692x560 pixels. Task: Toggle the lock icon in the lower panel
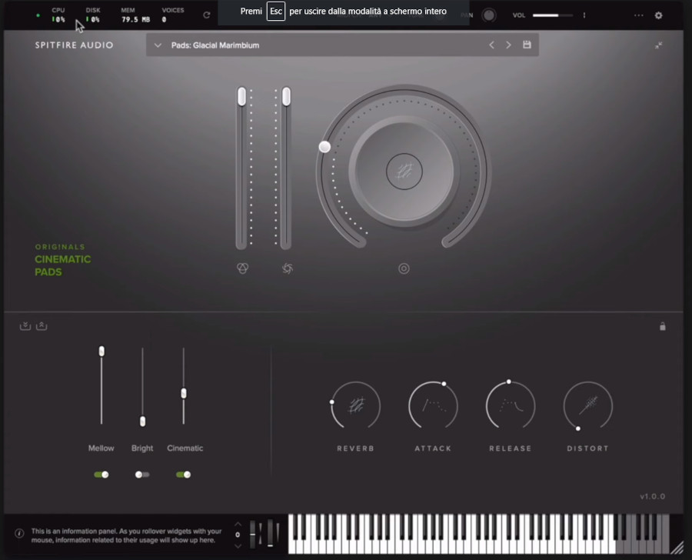pyautogui.click(x=663, y=326)
